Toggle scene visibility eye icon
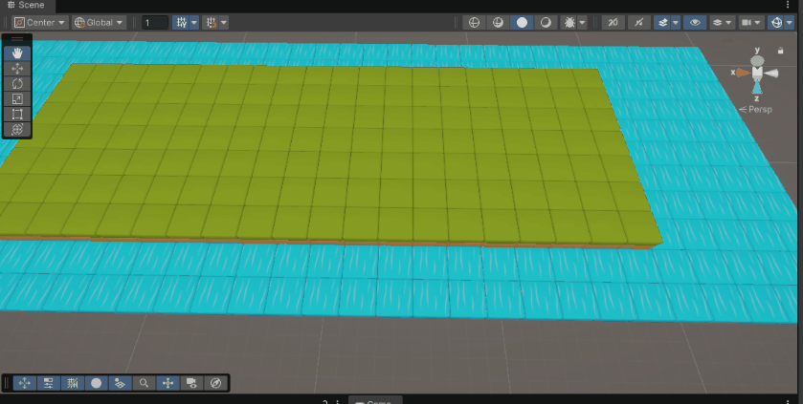The width and height of the screenshot is (803, 404). 696,22
